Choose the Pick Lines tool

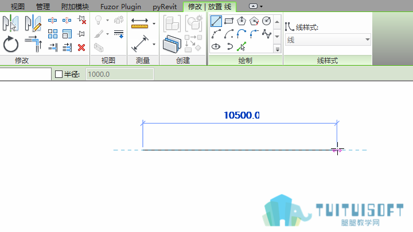241,47
